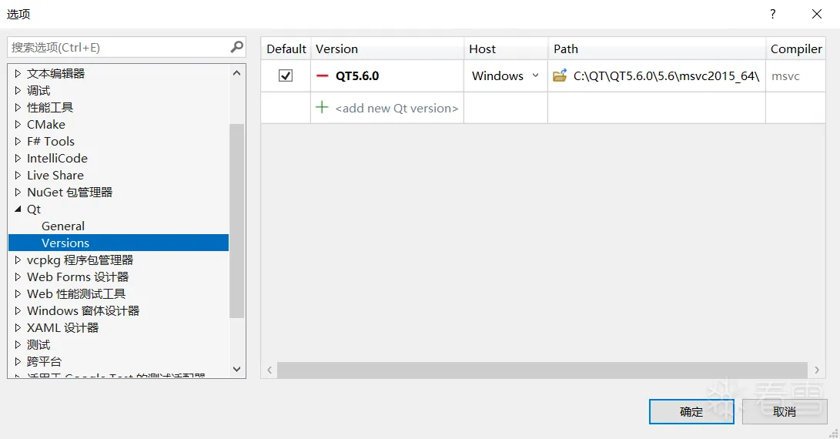The height and width of the screenshot is (439, 840).
Task: Select General under Qt
Action: pos(63,226)
